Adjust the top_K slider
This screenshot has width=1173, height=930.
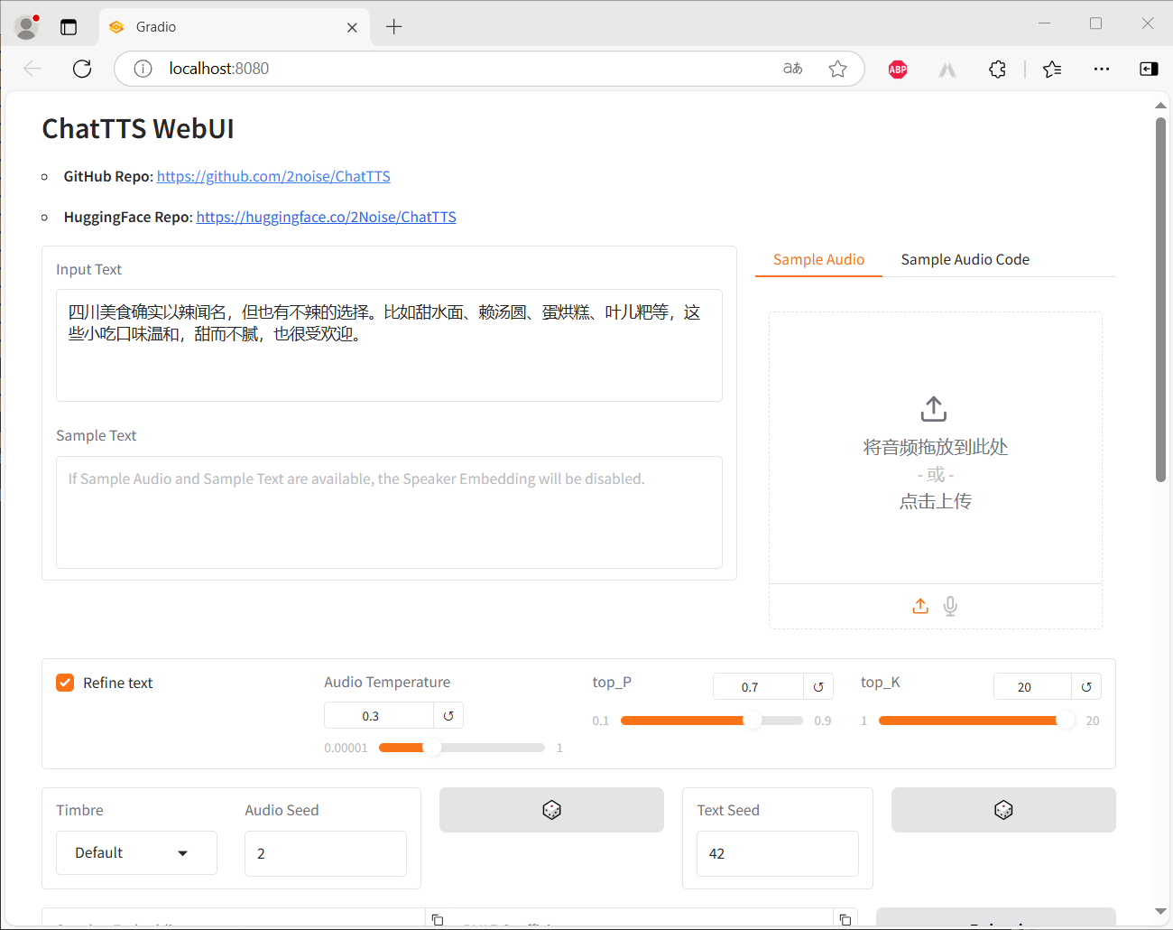976,721
